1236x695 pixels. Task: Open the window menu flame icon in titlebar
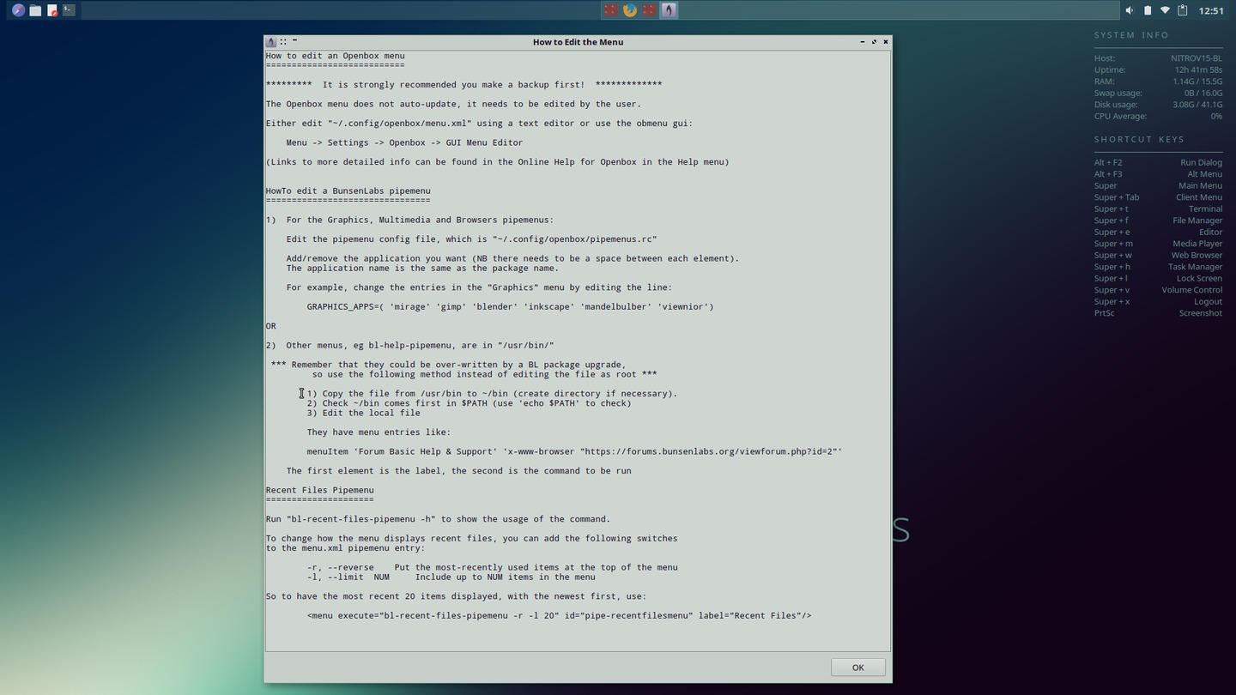click(x=271, y=41)
